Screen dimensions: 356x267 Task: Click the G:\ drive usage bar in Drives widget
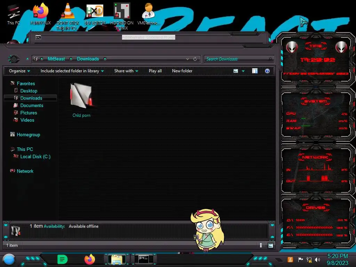coord(314,235)
